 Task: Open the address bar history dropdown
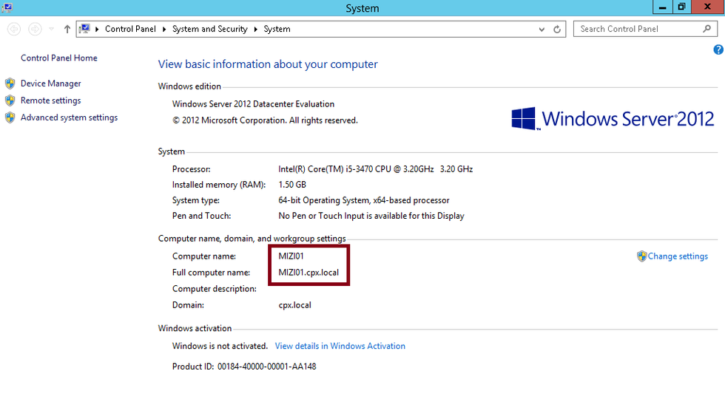542,29
